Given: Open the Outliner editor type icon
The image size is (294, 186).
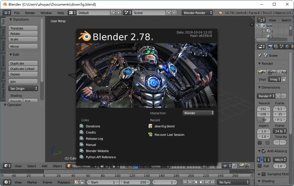Looking at the screenshot, I should (x=261, y=20).
